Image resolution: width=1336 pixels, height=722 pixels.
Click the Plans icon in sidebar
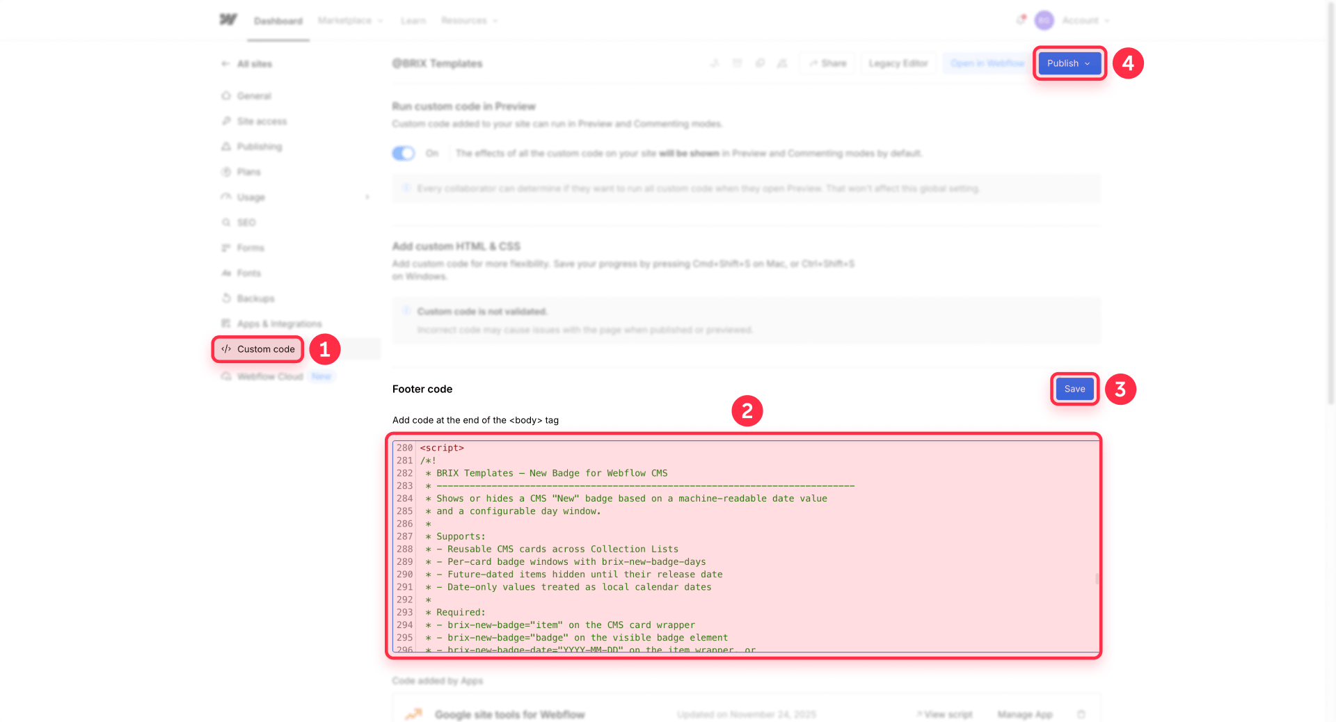(x=226, y=172)
